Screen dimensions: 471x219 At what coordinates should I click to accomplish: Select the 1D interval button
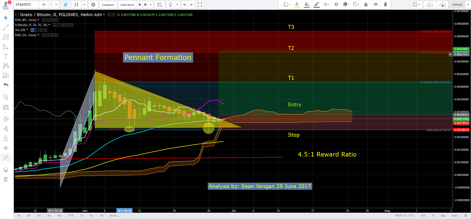(44, 5)
